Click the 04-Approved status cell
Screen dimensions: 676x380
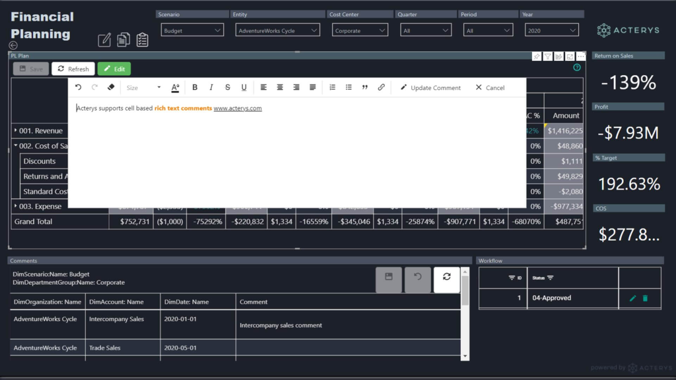[573, 298]
